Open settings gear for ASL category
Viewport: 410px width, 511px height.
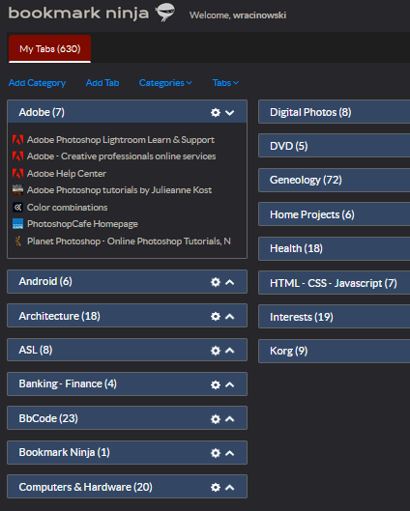tap(216, 351)
